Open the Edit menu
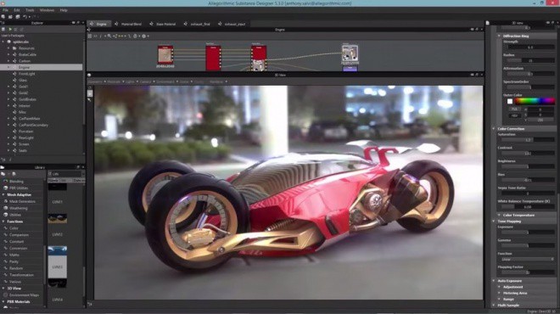This screenshot has height=314, width=560. tap(17, 10)
